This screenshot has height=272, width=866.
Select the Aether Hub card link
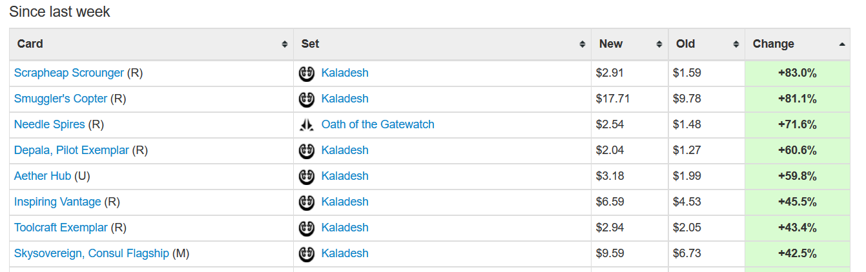tap(43, 176)
